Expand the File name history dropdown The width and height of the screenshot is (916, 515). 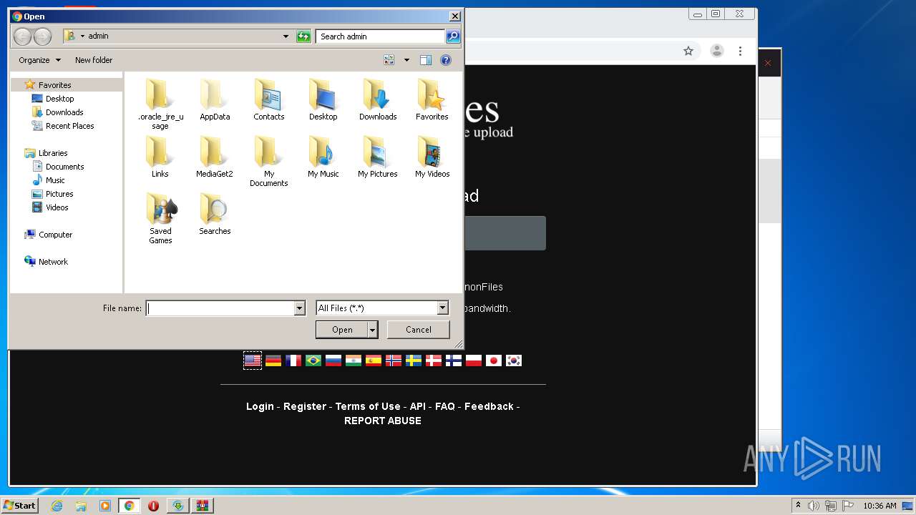point(299,308)
